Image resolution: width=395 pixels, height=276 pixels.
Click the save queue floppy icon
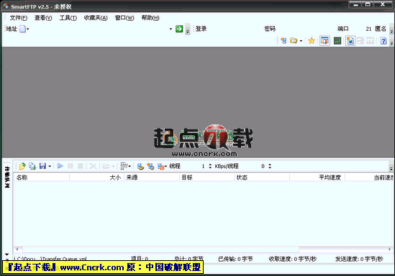pos(42,166)
